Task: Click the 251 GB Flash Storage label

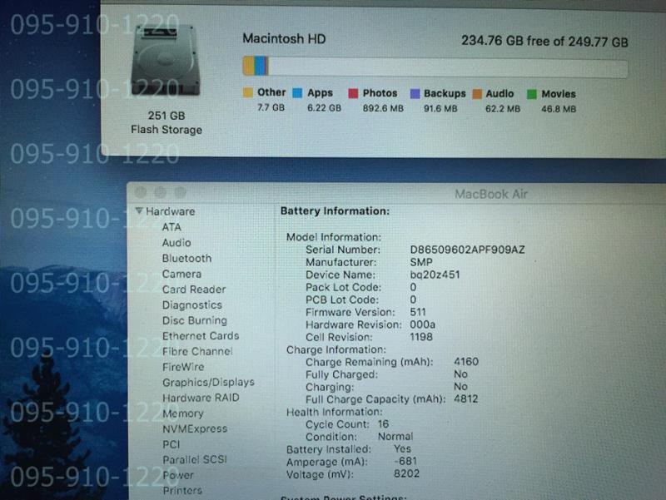Action: point(166,122)
